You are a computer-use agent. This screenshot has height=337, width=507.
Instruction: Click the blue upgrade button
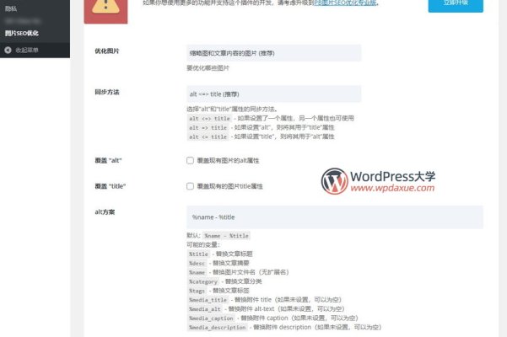(x=456, y=4)
